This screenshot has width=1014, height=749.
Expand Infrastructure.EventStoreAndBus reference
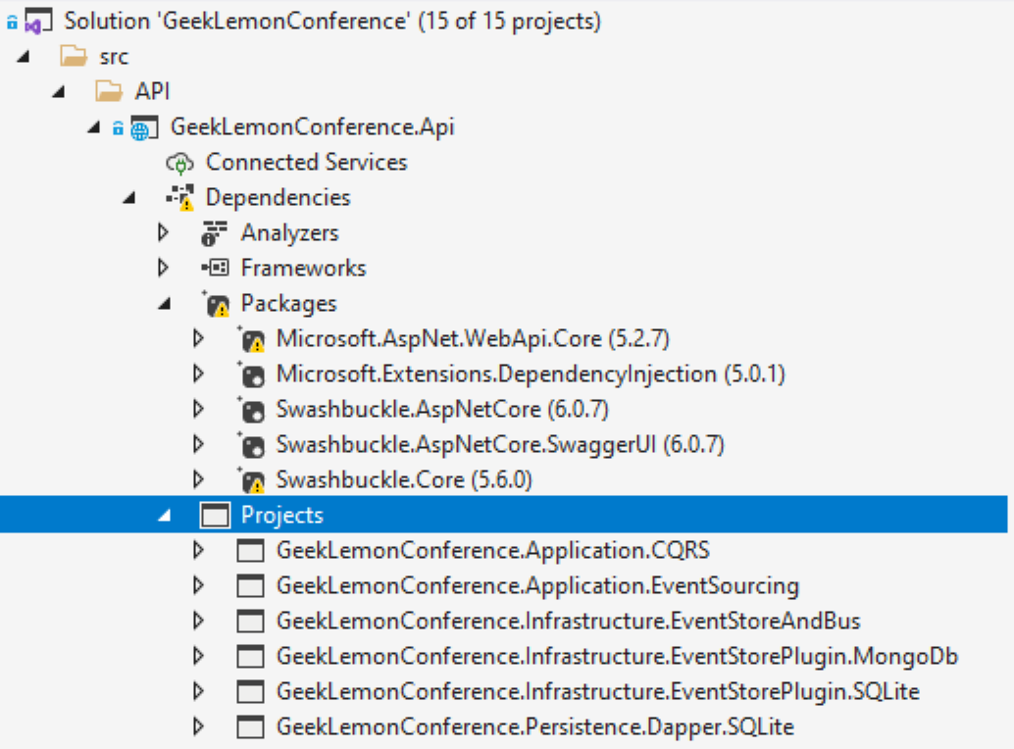coord(198,620)
